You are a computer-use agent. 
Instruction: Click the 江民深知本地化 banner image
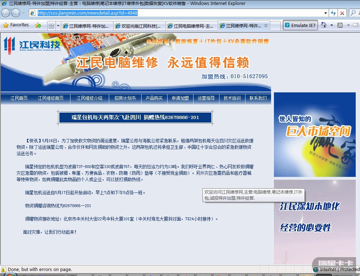(x=314, y=222)
